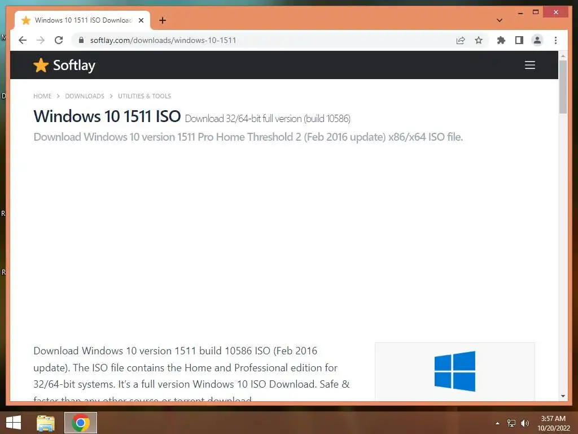Open UTILITIES & TOOLS breadcrumb

tap(144, 96)
